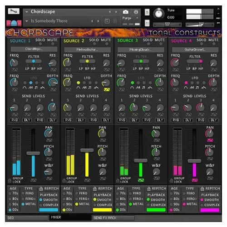The height and width of the screenshot is (227, 227).
Task: Open the Purge dropdown menu
Action: [x=130, y=18]
